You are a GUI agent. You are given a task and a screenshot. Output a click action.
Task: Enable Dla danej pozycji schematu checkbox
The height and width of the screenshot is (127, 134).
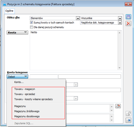(x=31, y=27)
